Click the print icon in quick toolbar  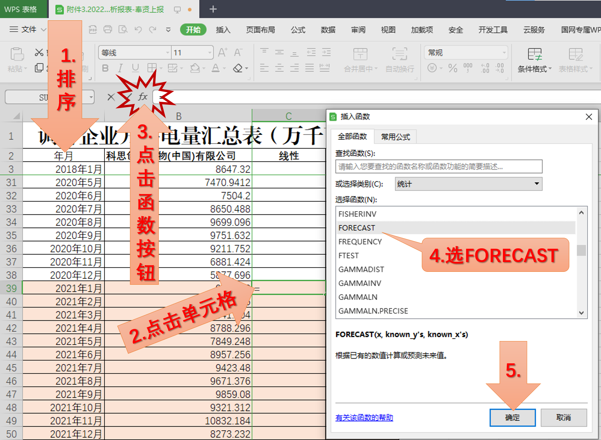point(108,29)
